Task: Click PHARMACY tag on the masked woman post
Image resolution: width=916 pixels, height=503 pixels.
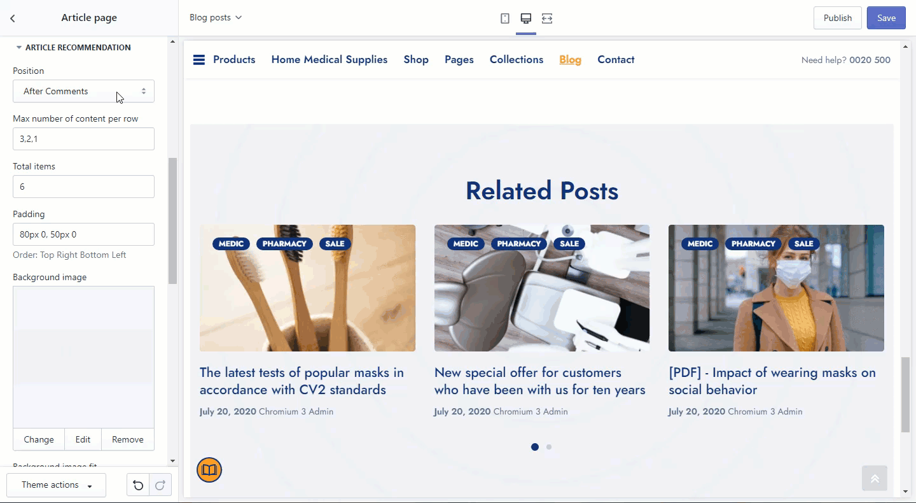Action: tap(753, 244)
